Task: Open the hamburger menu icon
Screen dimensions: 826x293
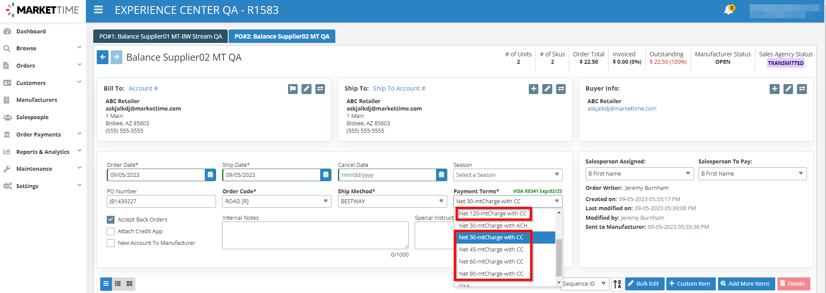Action: click(x=98, y=10)
